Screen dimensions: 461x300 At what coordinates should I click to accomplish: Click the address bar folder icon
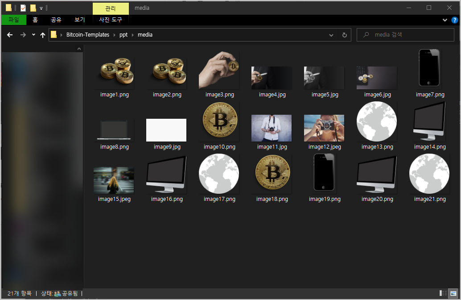(54, 35)
